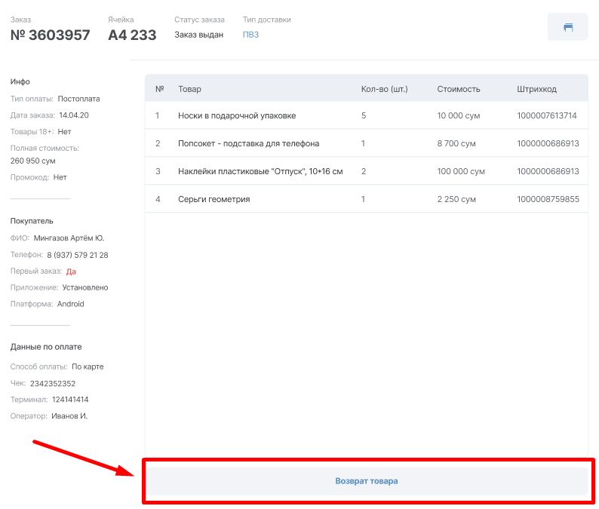Click barcode 1000007613714
The height and width of the screenshot is (509, 599).
pyautogui.click(x=547, y=115)
